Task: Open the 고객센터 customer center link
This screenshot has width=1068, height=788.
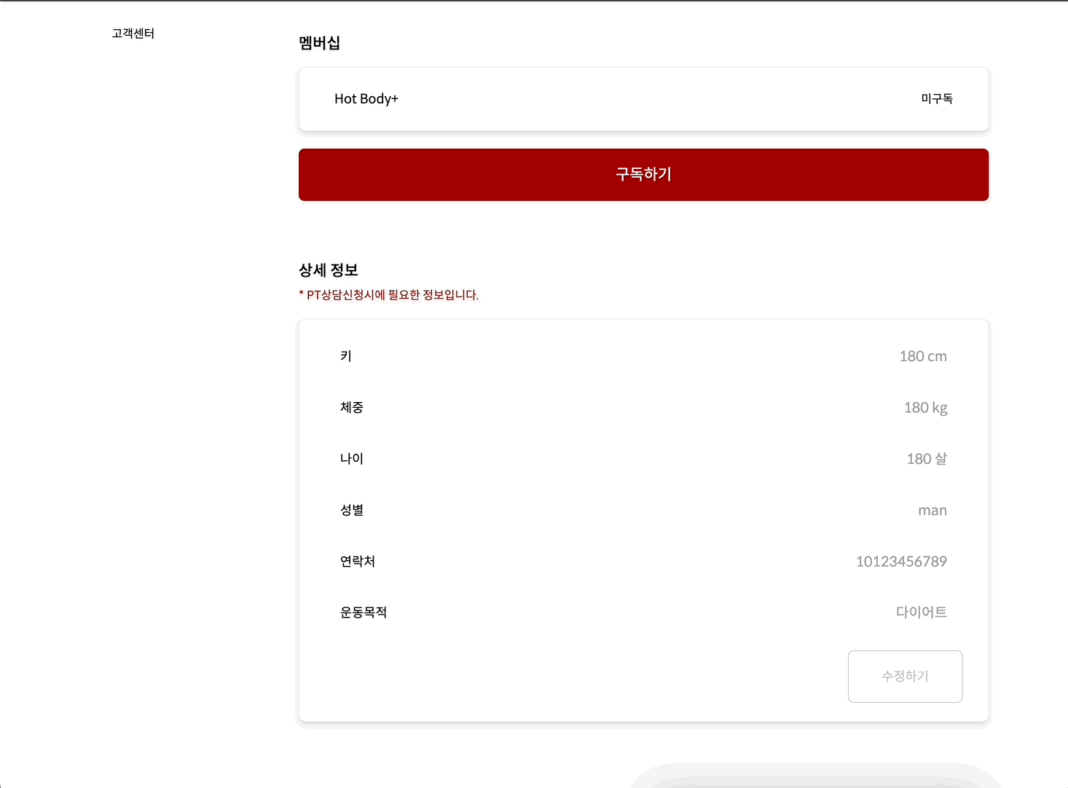Action: pos(133,33)
